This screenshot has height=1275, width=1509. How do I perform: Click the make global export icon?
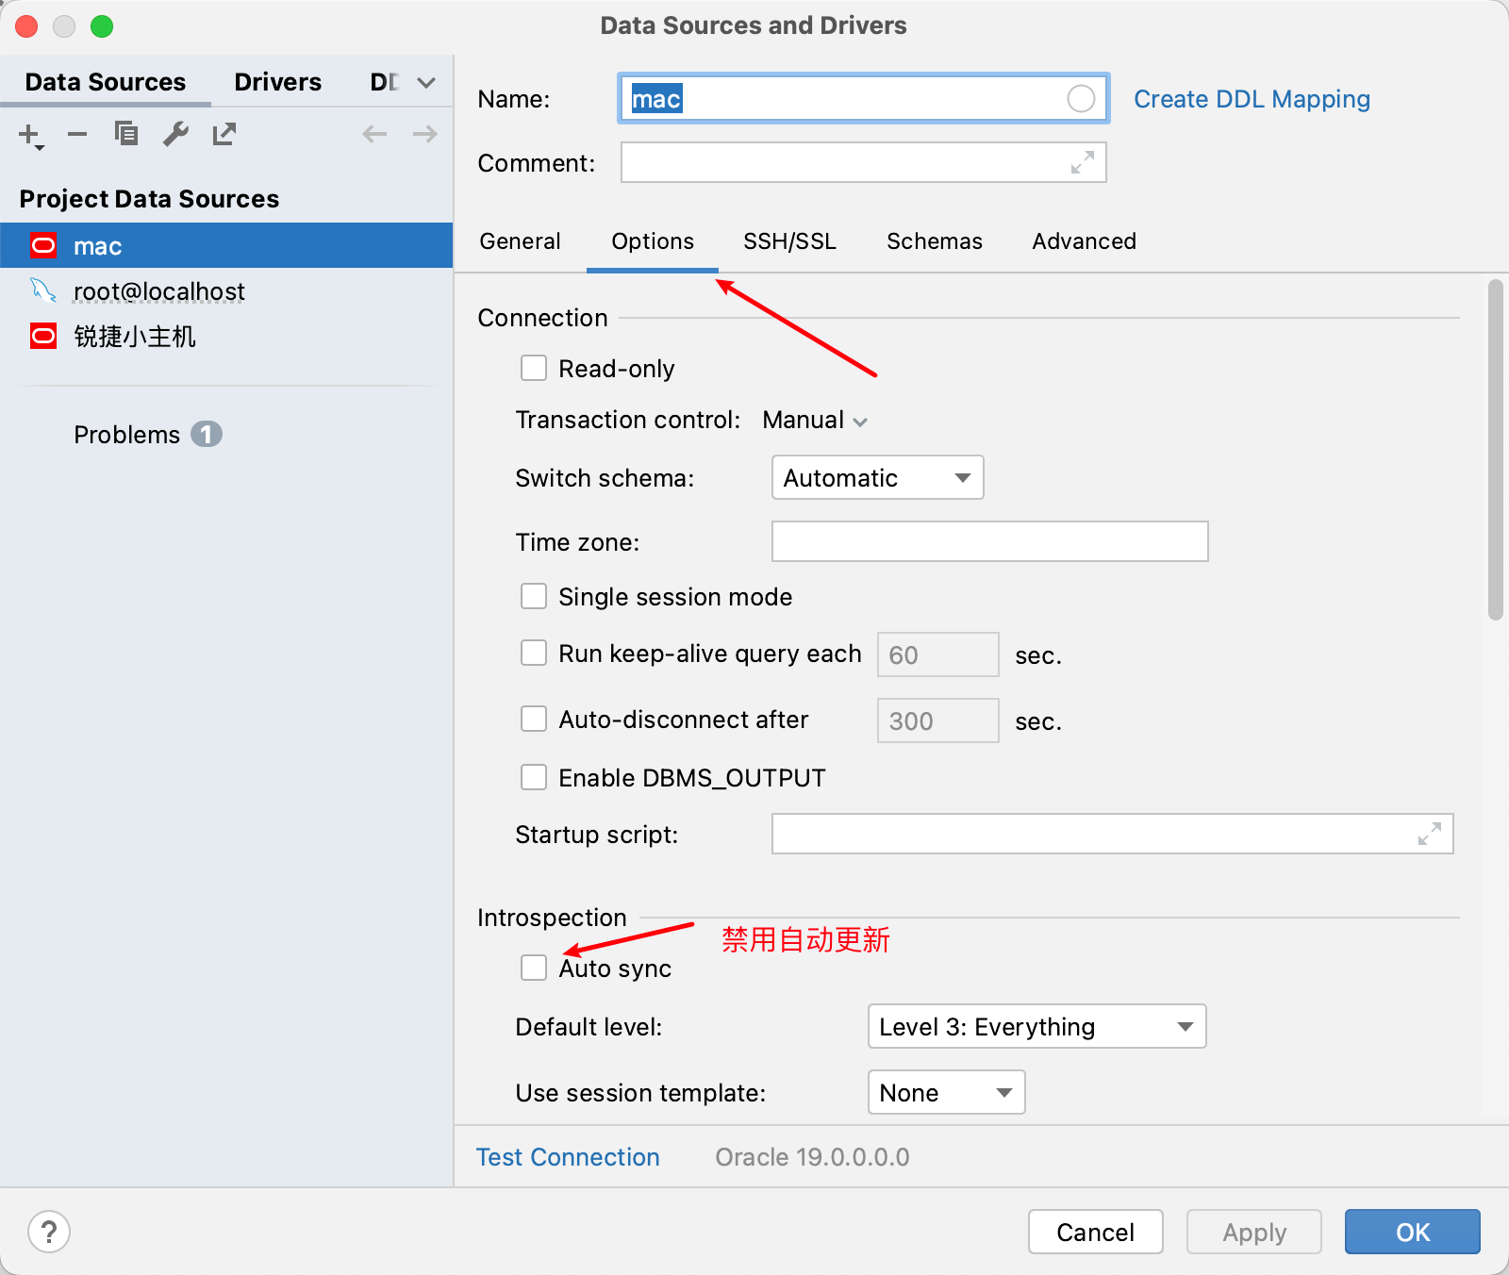(x=224, y=134)
